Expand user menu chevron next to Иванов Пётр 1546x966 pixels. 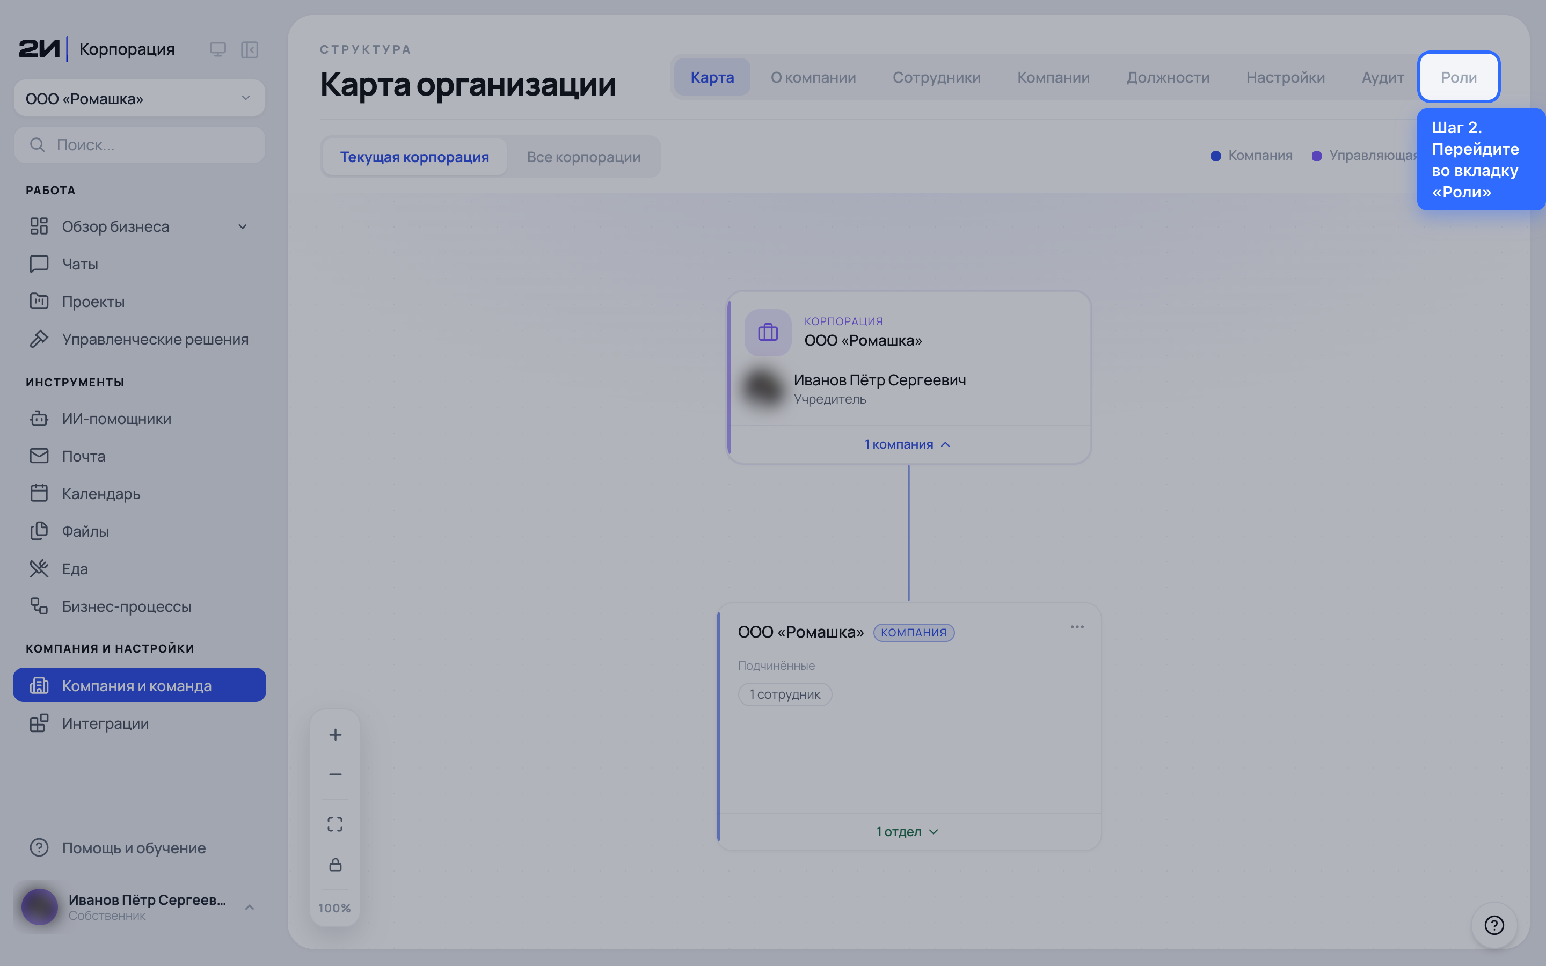[250, 907]
